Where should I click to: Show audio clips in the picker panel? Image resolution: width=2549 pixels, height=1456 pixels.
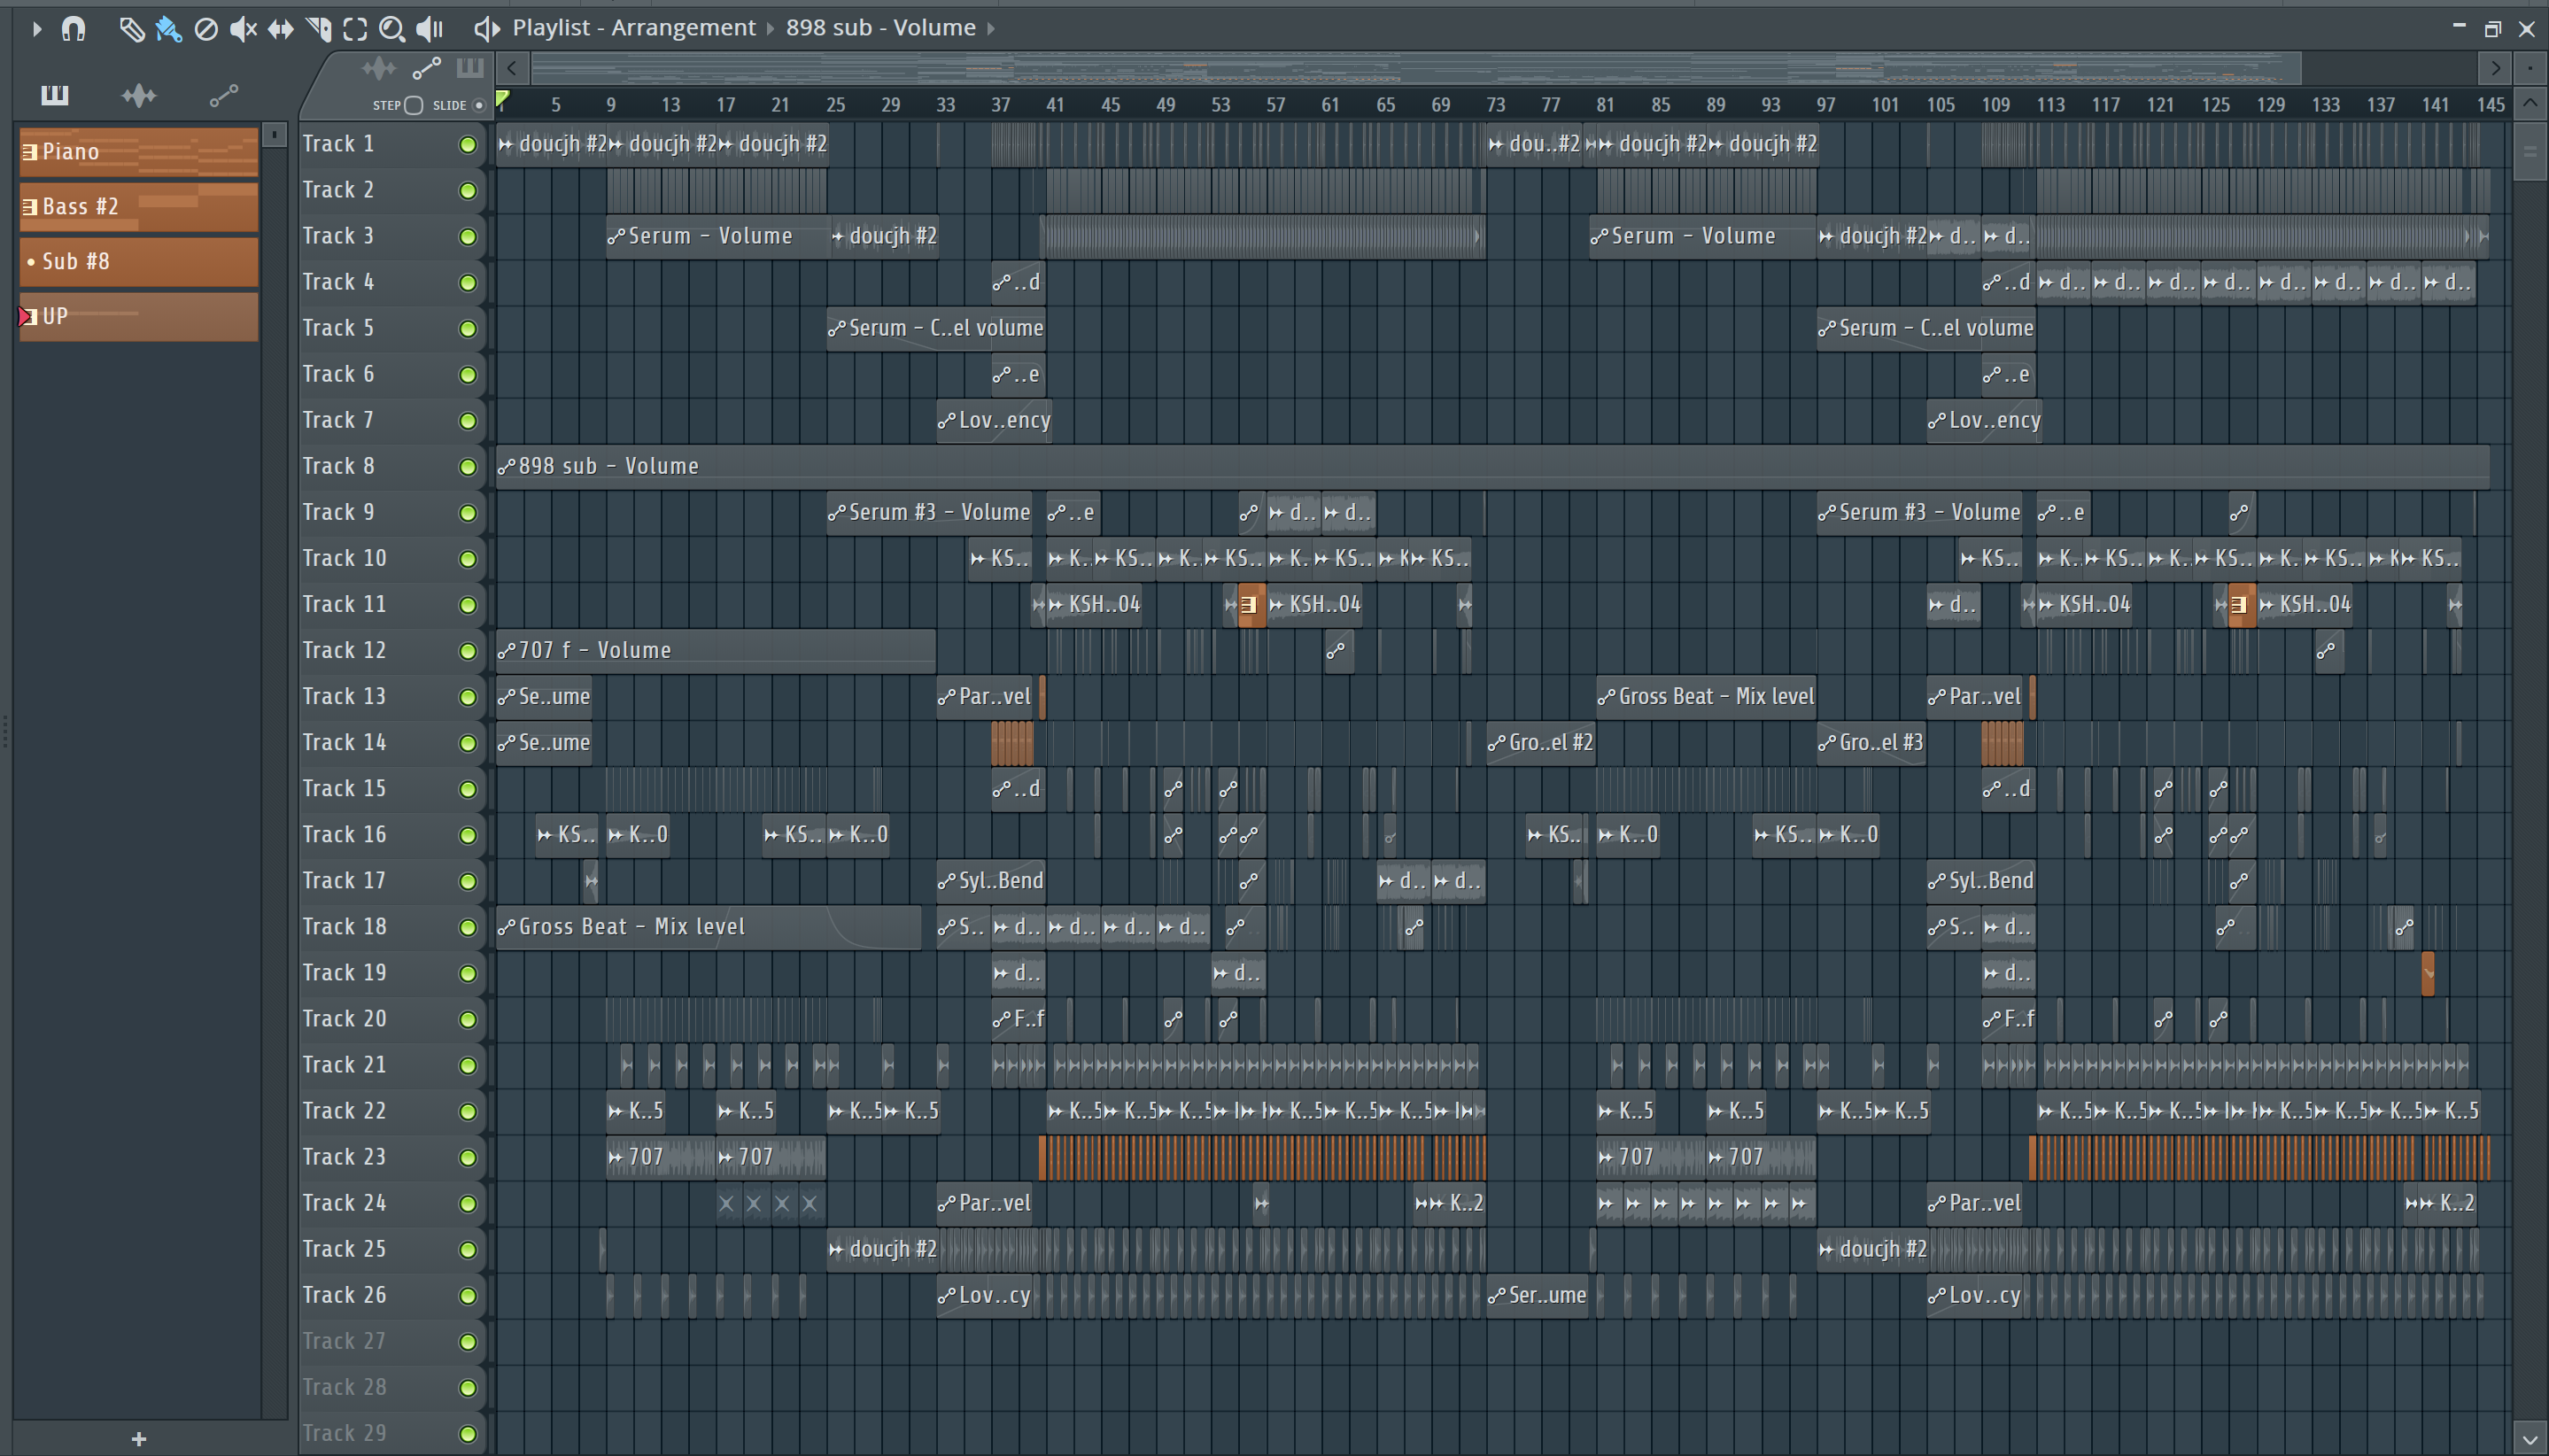pos(139,95)
